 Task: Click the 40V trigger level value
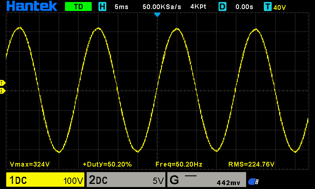point(280,7)
